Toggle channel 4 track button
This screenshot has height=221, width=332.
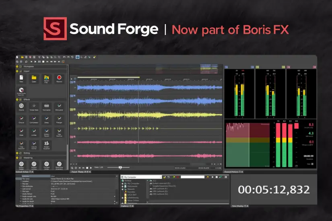coord(72,123)
